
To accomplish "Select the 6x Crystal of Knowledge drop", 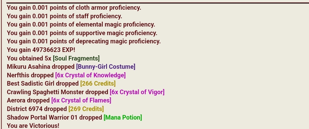I will click(90, 75).
